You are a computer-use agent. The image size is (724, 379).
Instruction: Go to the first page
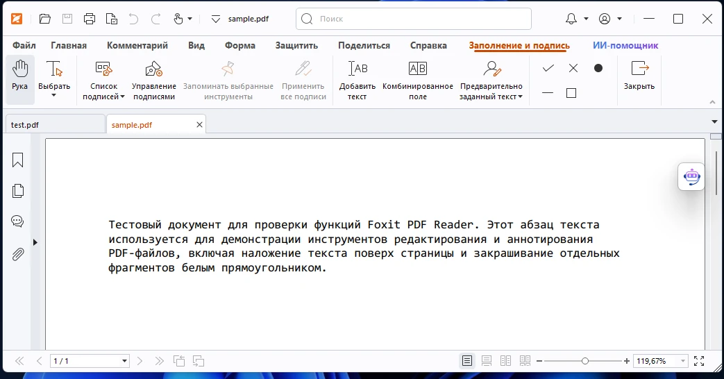click(x=19, y=361)
